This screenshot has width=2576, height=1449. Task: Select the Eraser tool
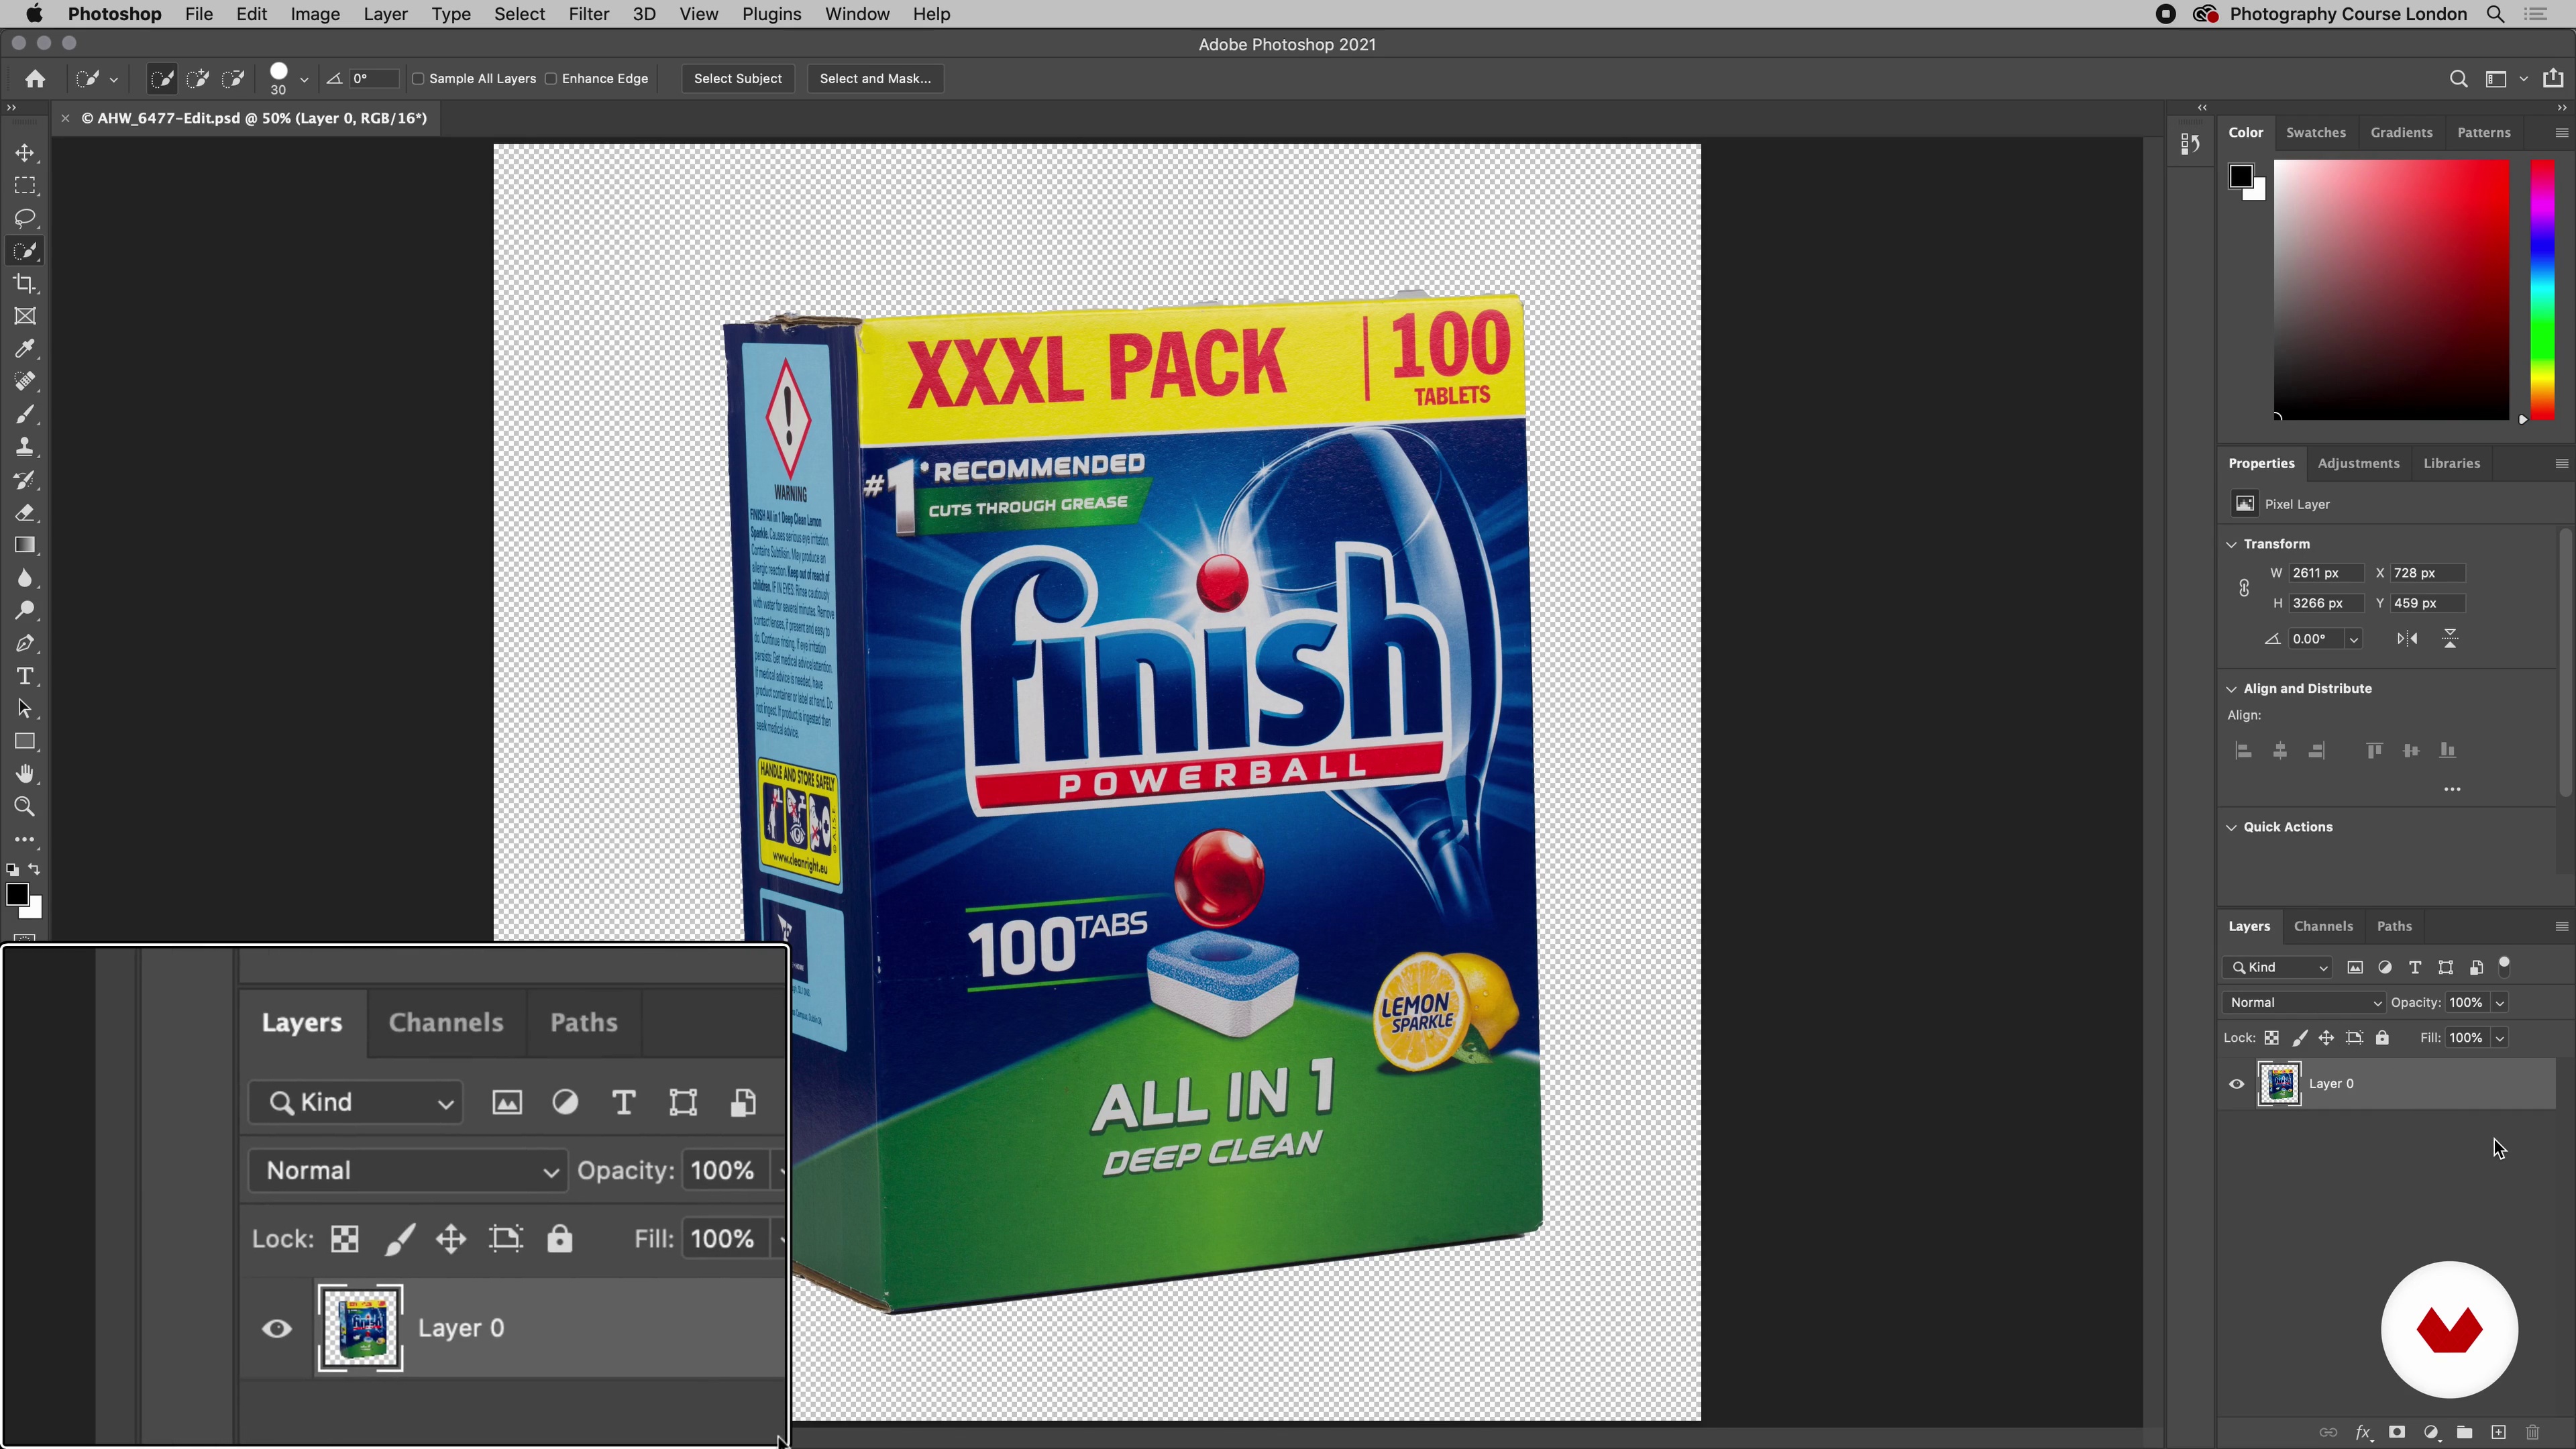[x=25, y=513]
